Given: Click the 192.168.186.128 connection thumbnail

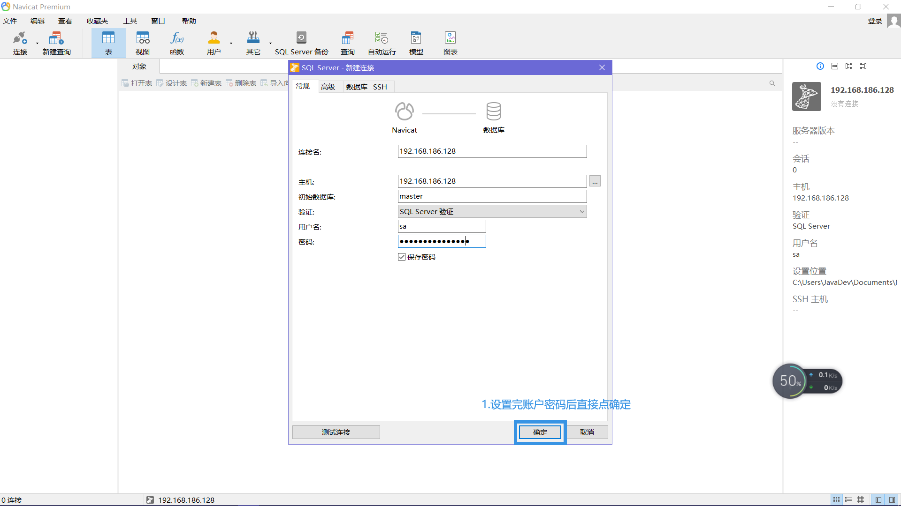Looking at the screenshot, I should 807,97.
